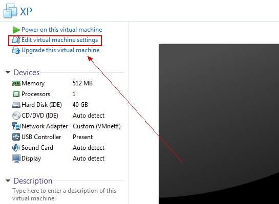Click the 512 MB memory value
279x204 pixels.
tap(82, 83)
